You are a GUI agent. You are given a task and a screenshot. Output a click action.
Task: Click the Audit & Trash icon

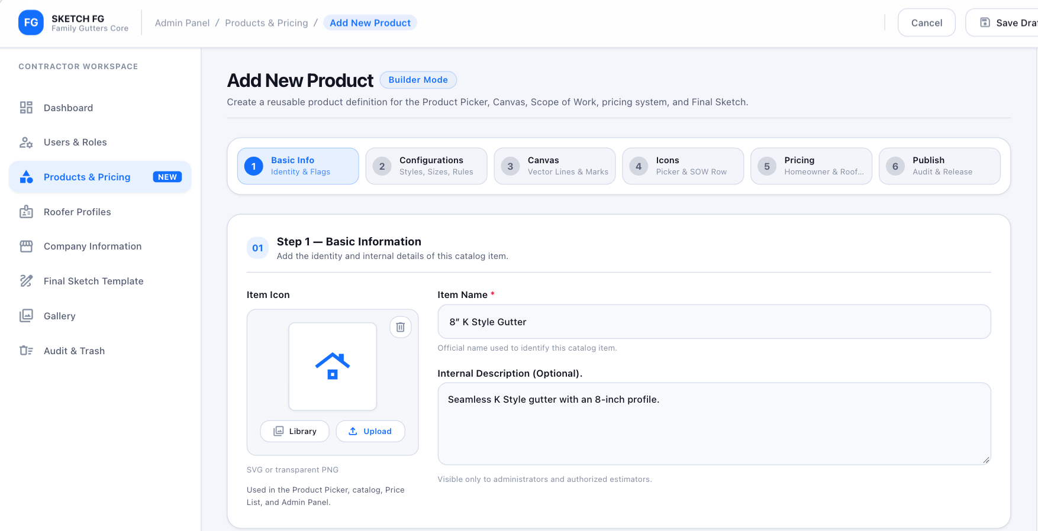pos(26,351)
